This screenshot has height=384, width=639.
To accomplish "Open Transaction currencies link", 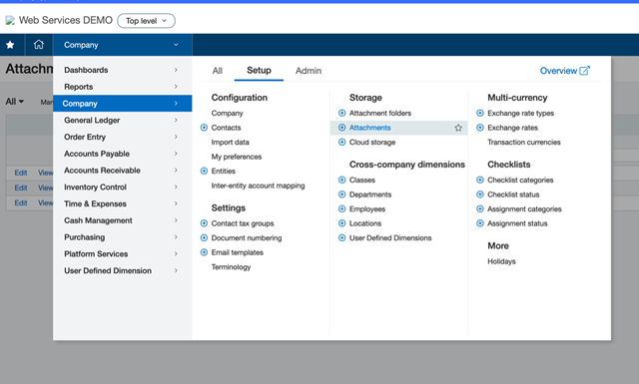I will [524, 142].
